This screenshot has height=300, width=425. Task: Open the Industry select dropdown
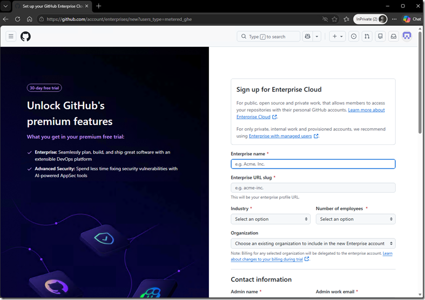[271, 219]
